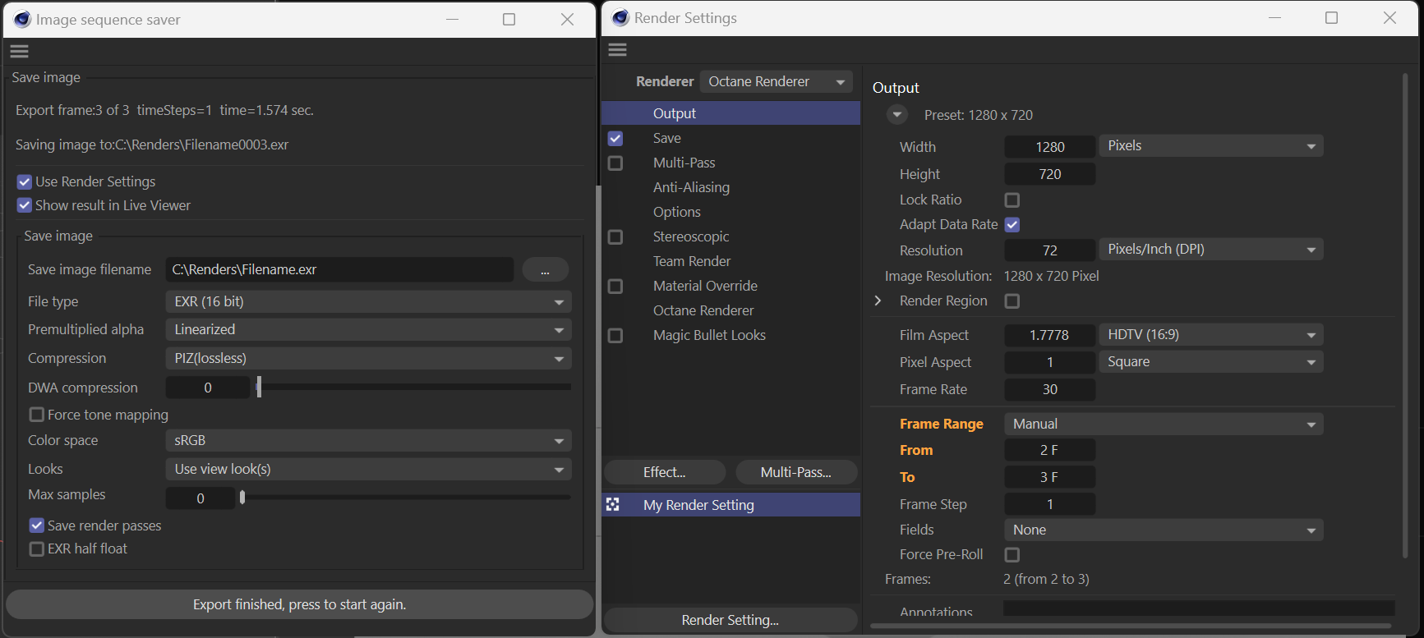The height and width of the screenshot is (638, 1424).
Task: Click the browse button for save filename
Action: click(x=545, y=269)
